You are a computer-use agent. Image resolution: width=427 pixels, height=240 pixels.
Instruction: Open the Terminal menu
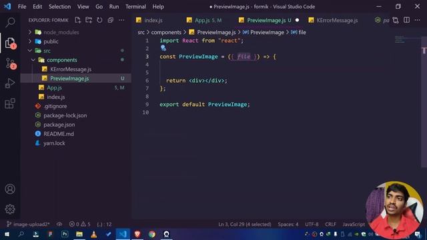coord(135,7)
